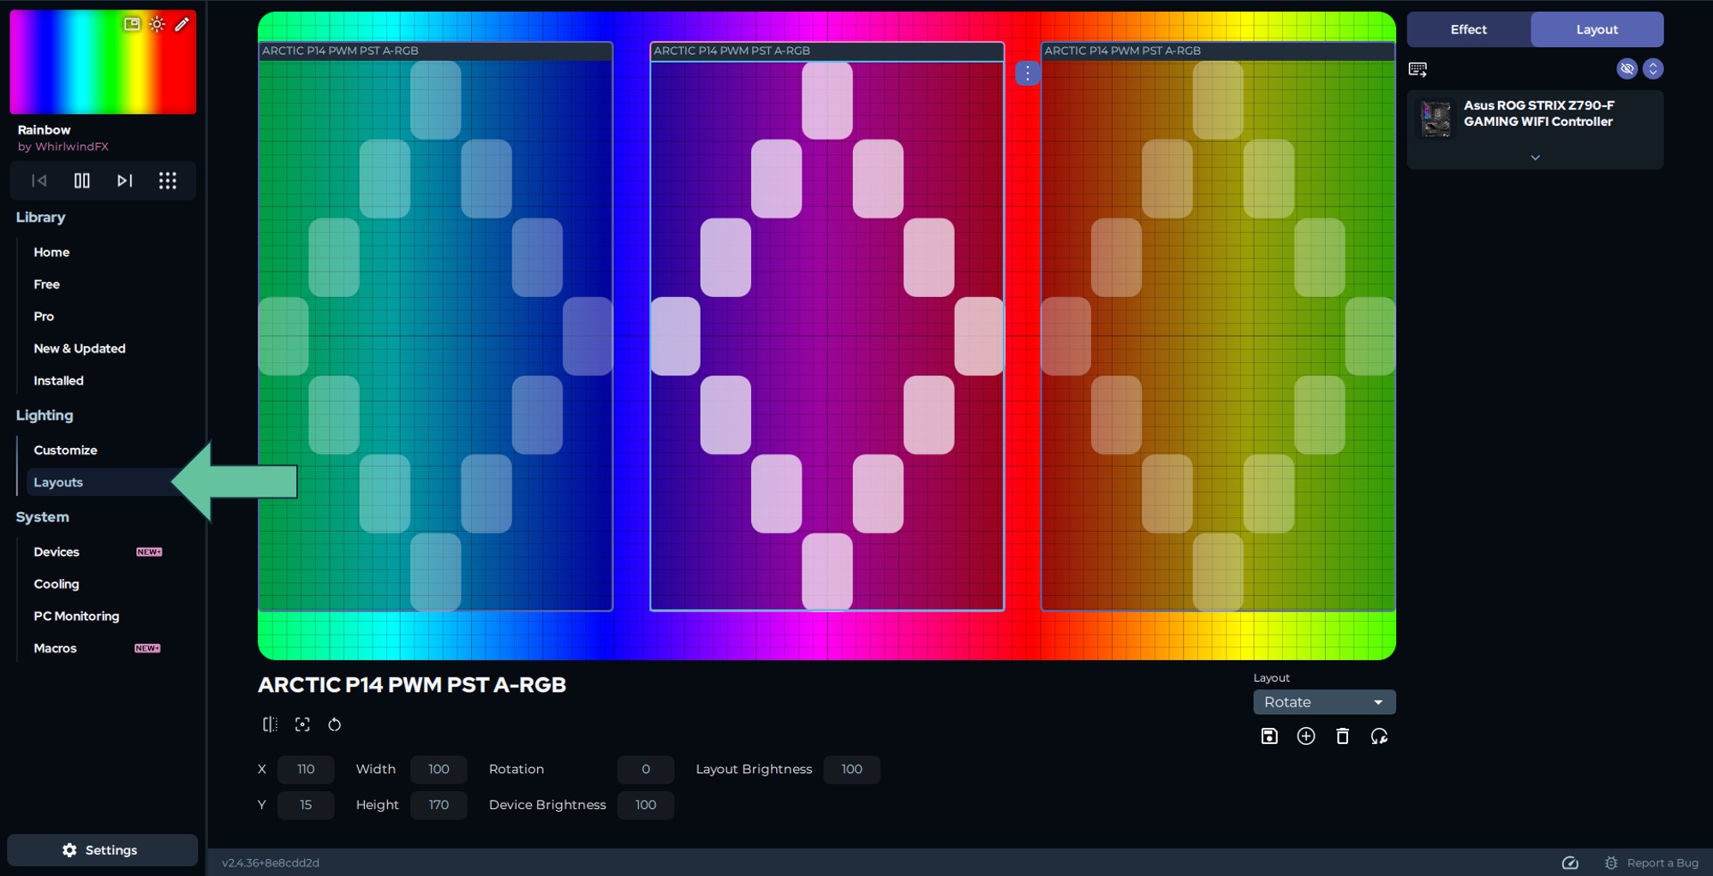This screenshot has height=876, width=1713.
Task: Open the picture-in-picture preview icon
Action: (132, 24)
